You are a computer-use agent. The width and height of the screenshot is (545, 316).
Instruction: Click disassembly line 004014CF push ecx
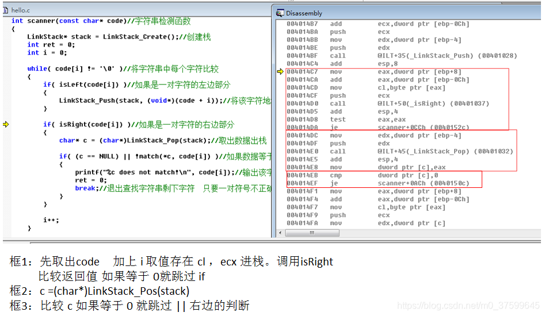[338, 96]
